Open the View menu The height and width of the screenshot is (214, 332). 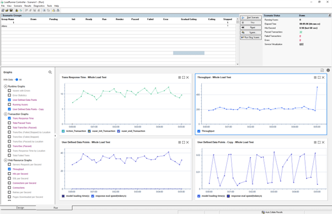(9, 6)
